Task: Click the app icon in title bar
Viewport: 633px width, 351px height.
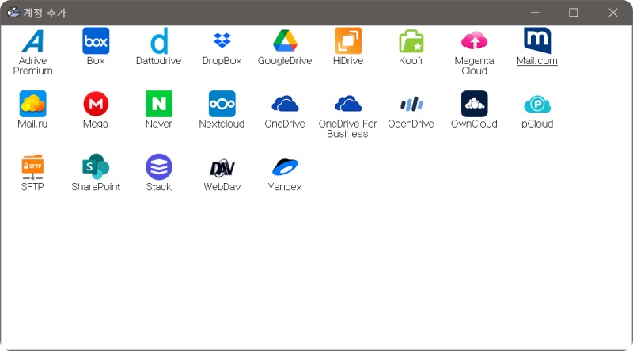Action: coord(13,13)
